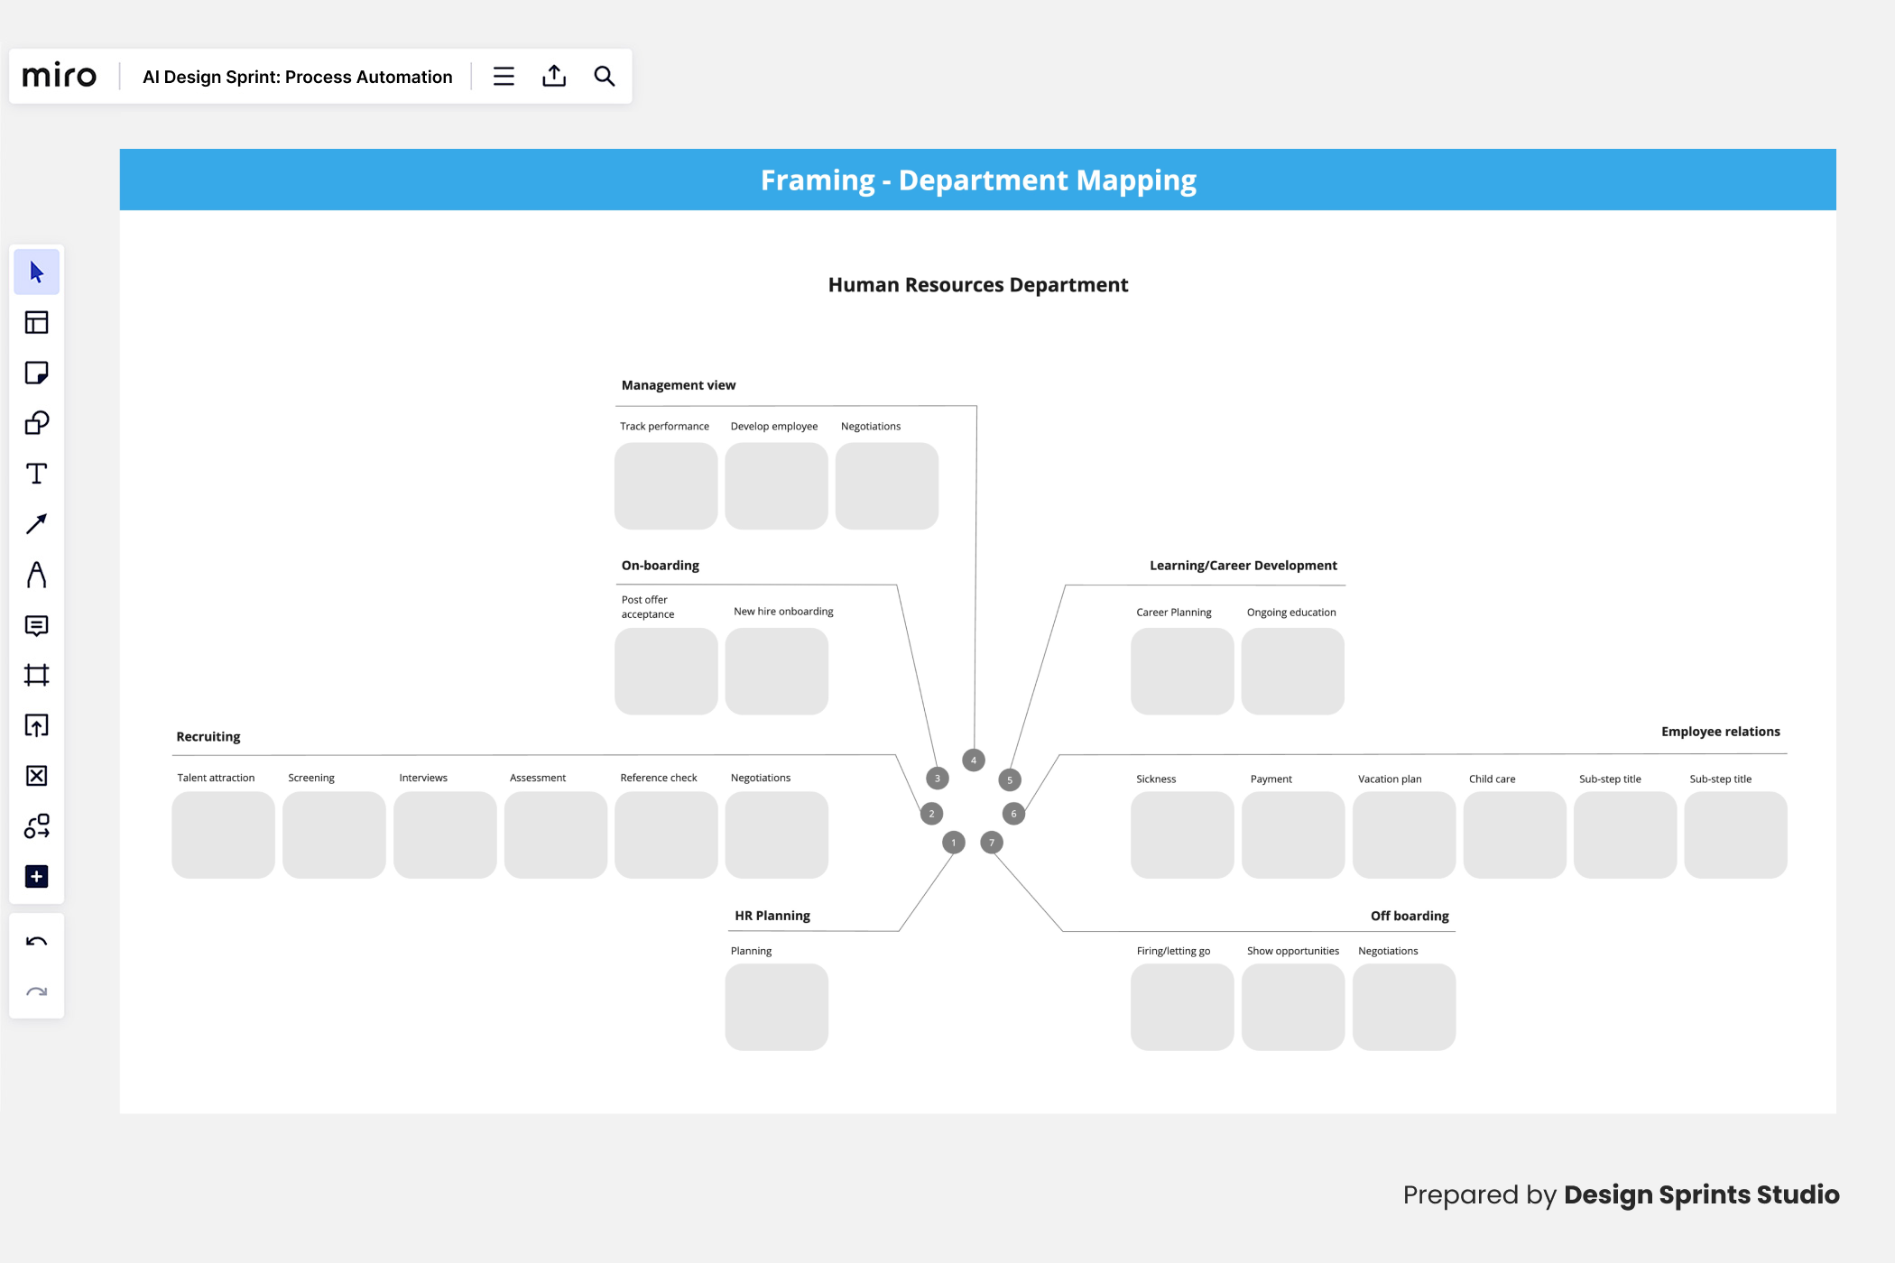Open board search
This screenshot has height=1263, width=1895.
[x=604, y=76]
